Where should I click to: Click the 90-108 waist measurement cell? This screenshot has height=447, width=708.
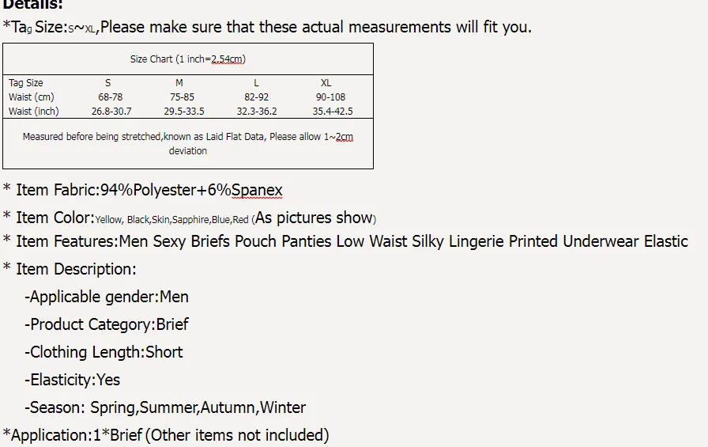click(330, 97)
